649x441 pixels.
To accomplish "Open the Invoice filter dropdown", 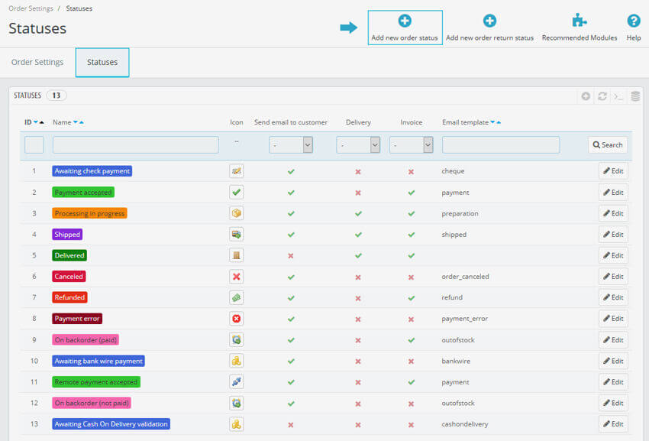I will 411,144.
